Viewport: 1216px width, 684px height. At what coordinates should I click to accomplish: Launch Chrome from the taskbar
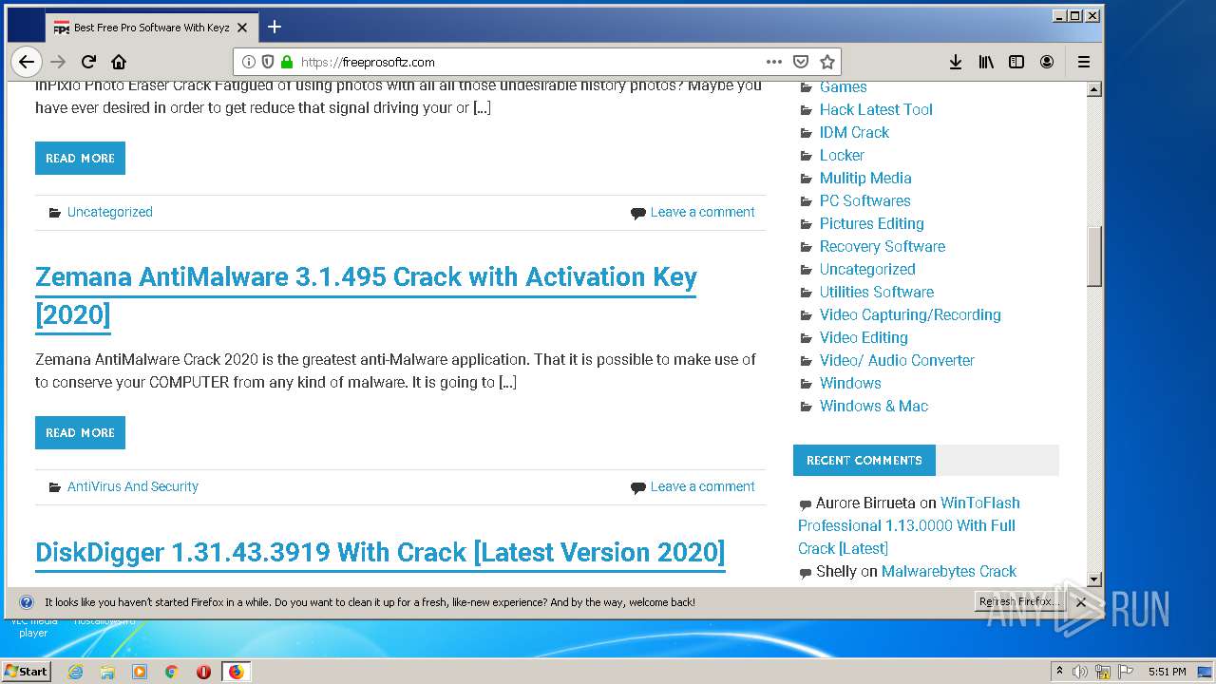[x=171, y=672]
